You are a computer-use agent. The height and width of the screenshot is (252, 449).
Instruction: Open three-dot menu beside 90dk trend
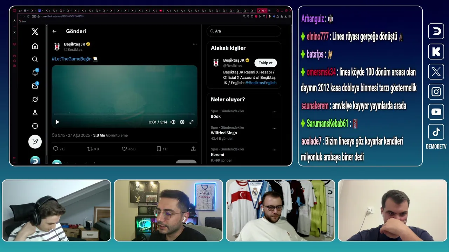(x=274, y=112)
